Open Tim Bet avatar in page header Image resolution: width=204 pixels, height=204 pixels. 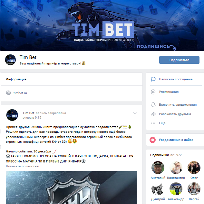point(10,60)
